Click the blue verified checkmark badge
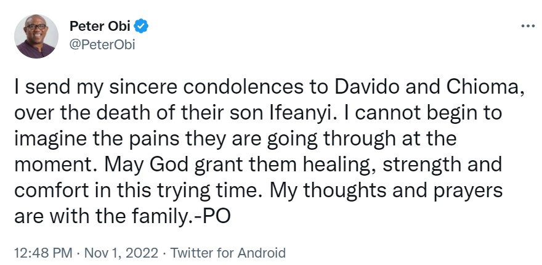This screenshot has width=542, height=265. pos(141,28)
